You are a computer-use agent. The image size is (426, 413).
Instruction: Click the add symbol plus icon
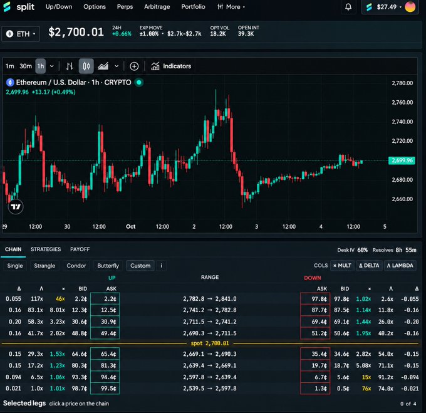(x=134, y=66)
